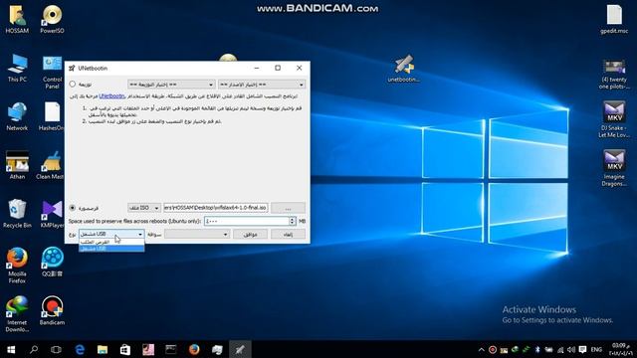This screenshot has height=358, width=637.
Task: Select the unetbootin desktop file icon
Action: click(x=403, y=69)
